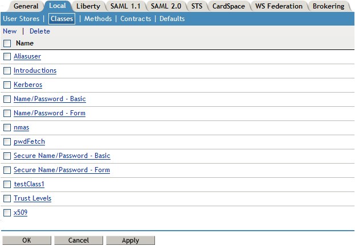Open the Kerberos class link
The image size is (355, 246).
[x=28, y=85]
